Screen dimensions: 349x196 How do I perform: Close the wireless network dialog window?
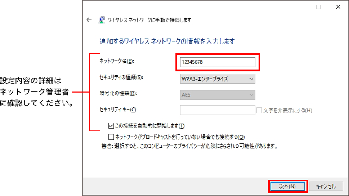pyautogui.click(x=338, y=7)
